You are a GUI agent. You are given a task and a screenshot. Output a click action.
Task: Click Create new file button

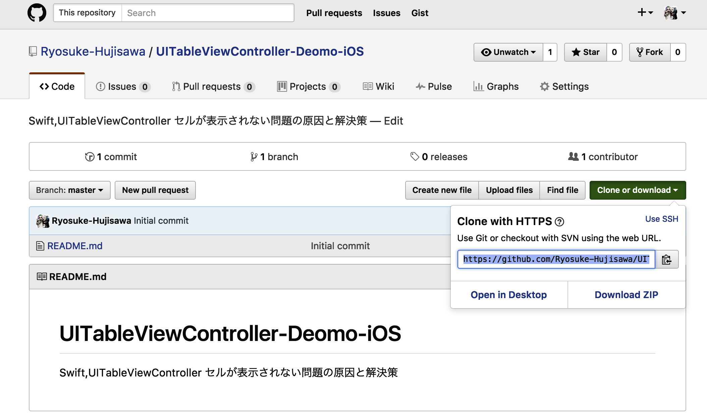pyautogui.click(x=442, y=190)
